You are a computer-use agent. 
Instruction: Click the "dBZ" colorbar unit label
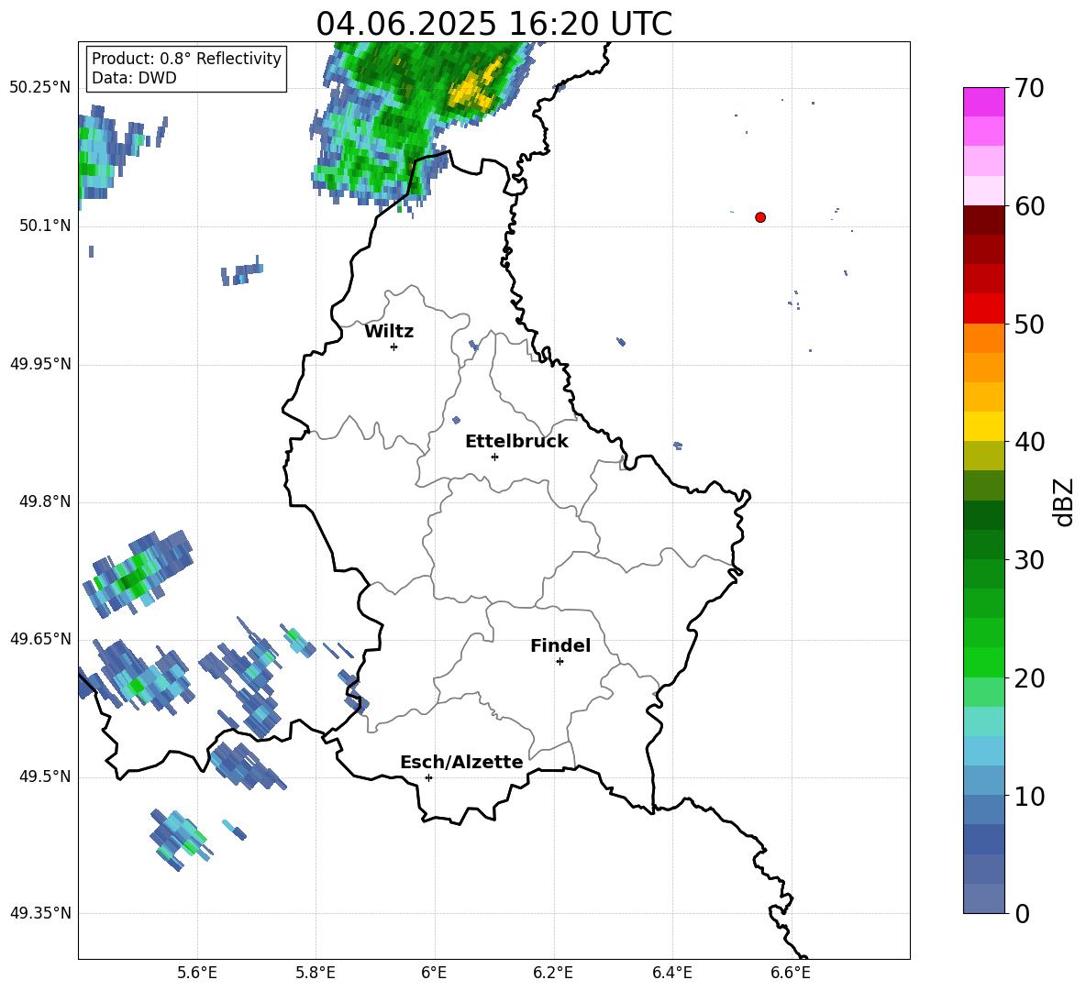[x=1062, y=501]
